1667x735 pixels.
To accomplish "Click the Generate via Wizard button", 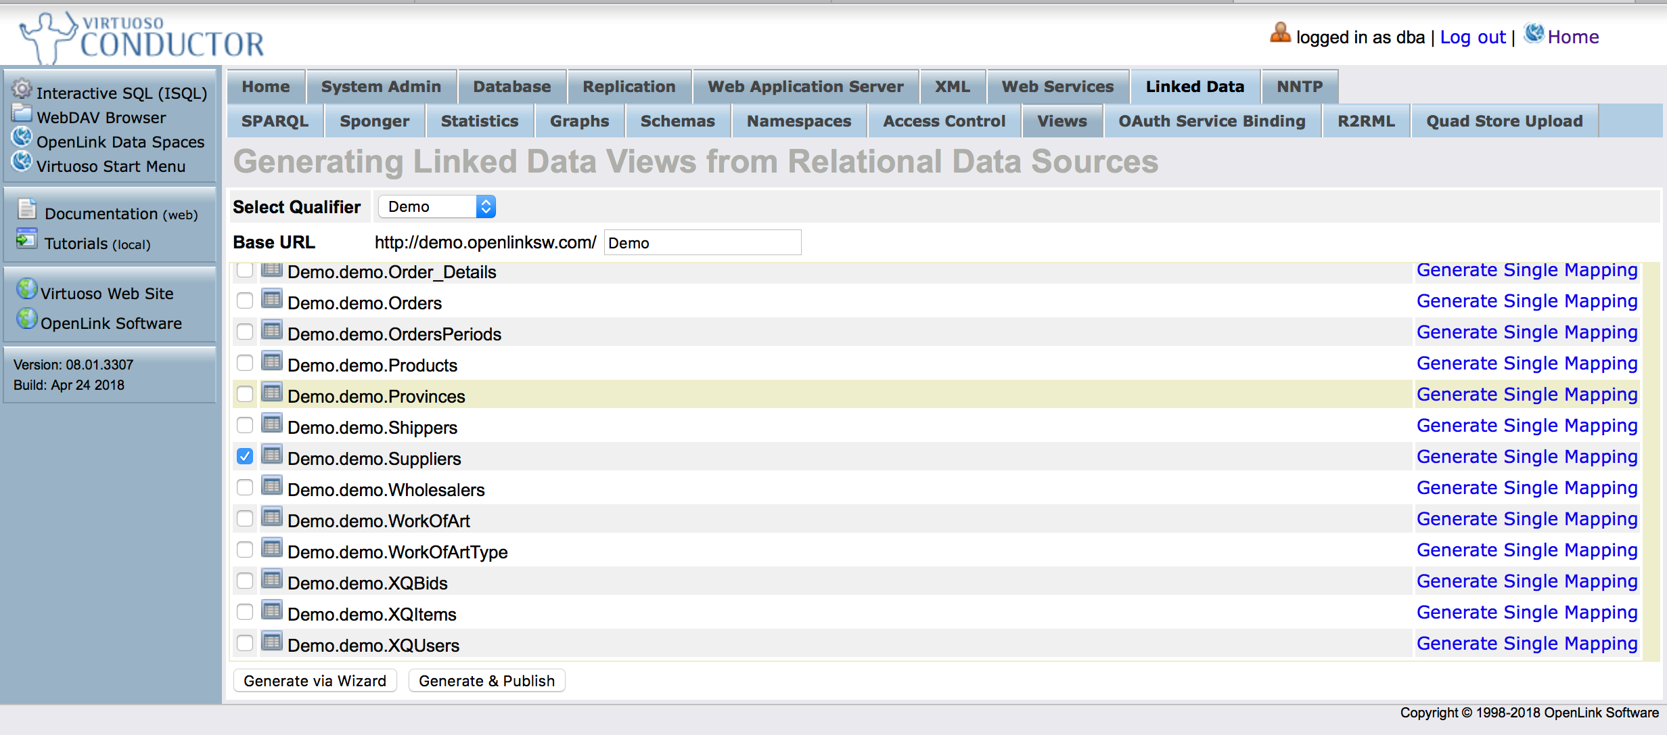I will [x=314, y=680].
